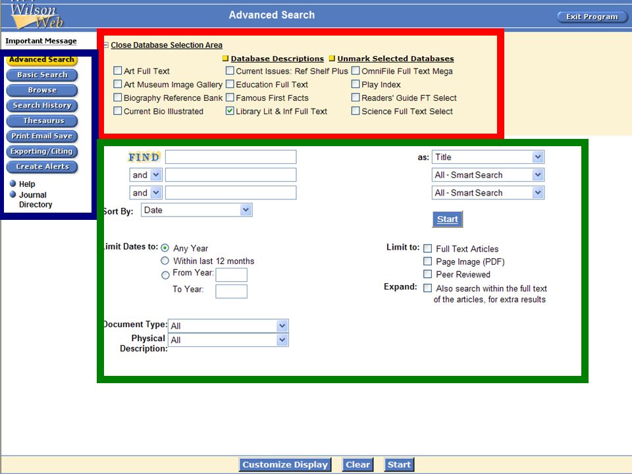Check OmniFile Full Text Mega database

355,70
